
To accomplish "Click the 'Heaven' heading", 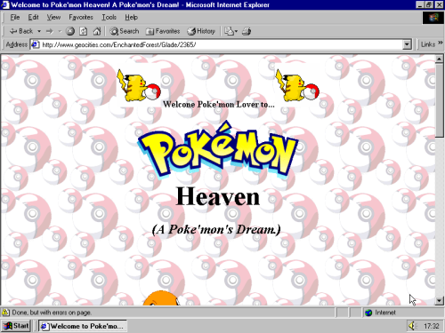I will point(218,197).
